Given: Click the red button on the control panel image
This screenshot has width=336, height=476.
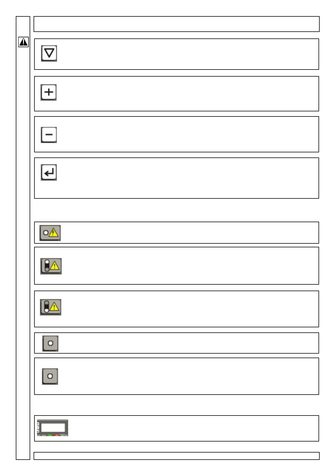Looking at the screenshot, I should 57,435.
